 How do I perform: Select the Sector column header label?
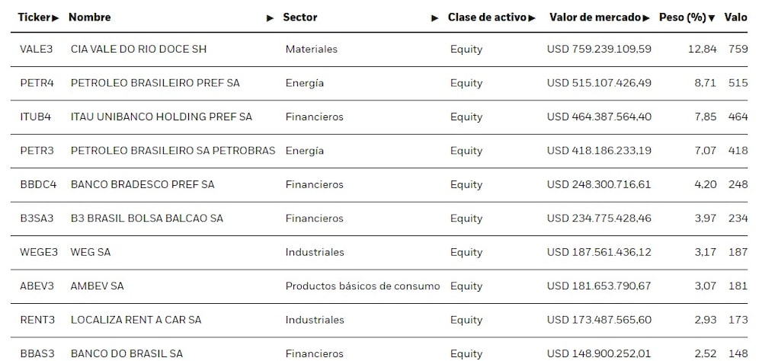[x=300, y=17]
